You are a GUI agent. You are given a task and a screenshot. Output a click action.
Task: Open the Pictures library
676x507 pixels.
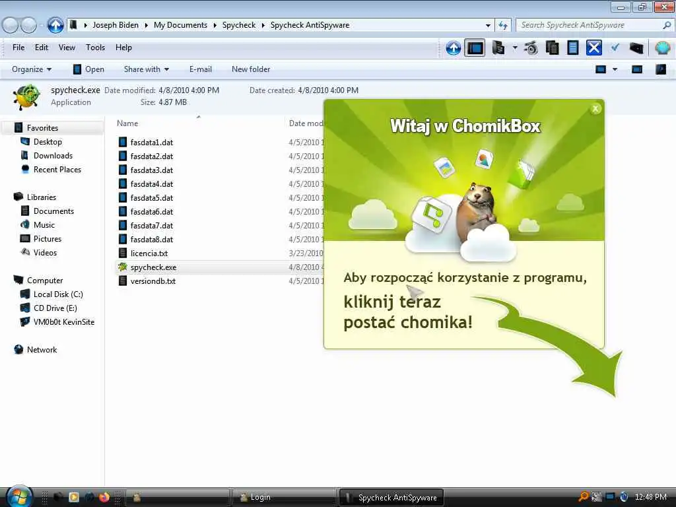tap(48, 239)
